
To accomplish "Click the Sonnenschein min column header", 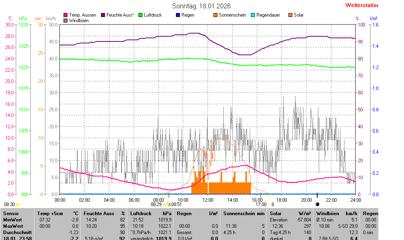I will click(244, 214).
